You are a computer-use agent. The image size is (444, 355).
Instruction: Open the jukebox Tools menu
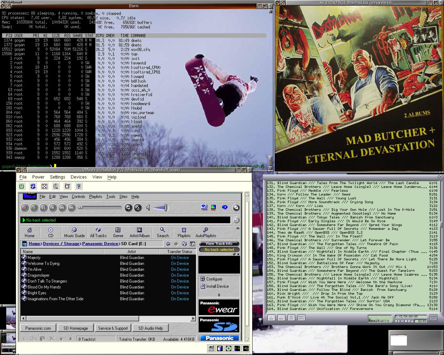point(111,197)
